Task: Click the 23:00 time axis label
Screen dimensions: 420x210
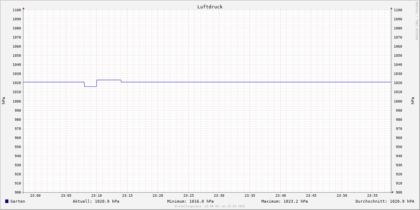Action: (35, 196)
